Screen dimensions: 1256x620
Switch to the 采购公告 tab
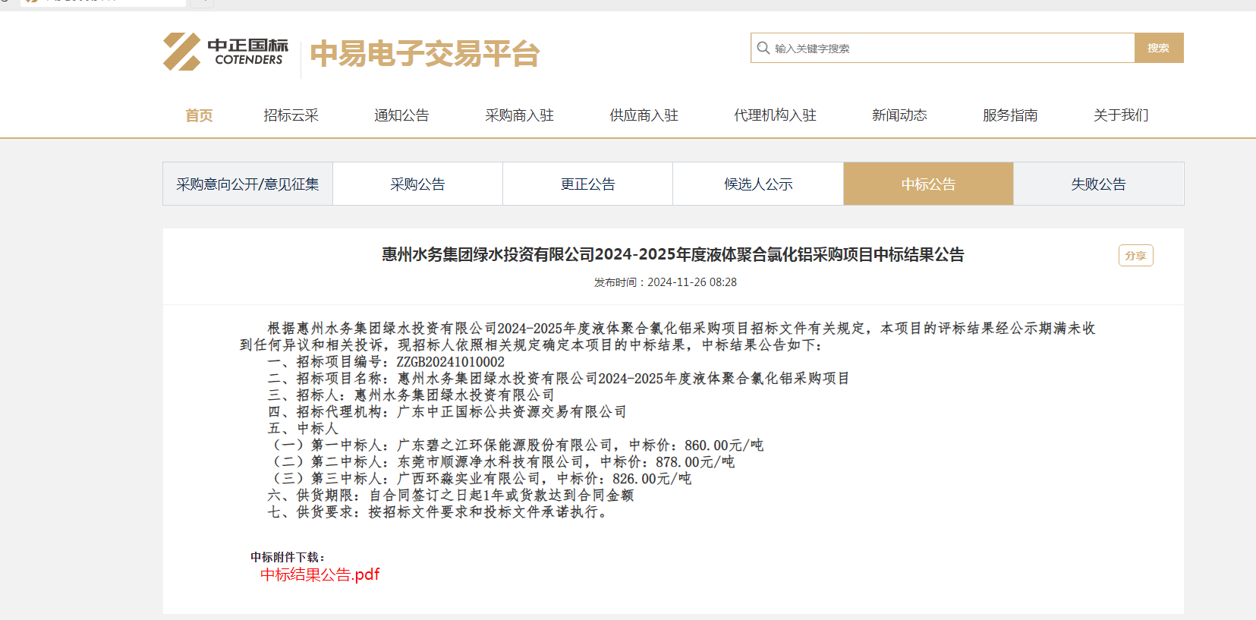tap(417, 184)
